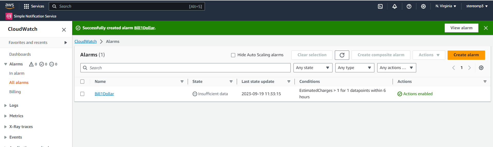Open the stereomp3 account menu
Viewport: 493px width, 147px height.
(477, 6)
